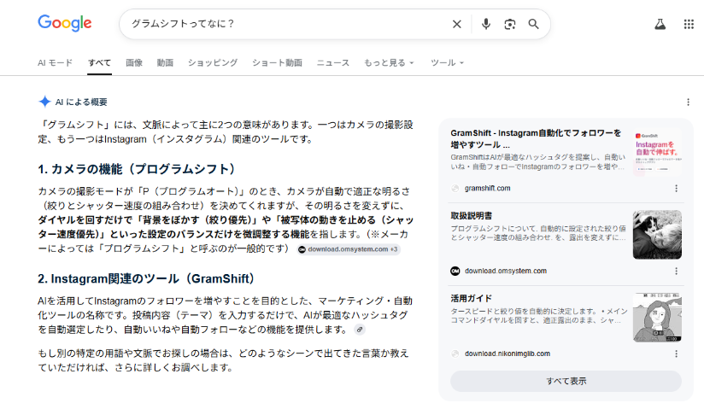Image resolution: width=704 pixels, height=409 pixels.
Task: Click the AI による概要 sparkle icon
Action: pos(44,102)
